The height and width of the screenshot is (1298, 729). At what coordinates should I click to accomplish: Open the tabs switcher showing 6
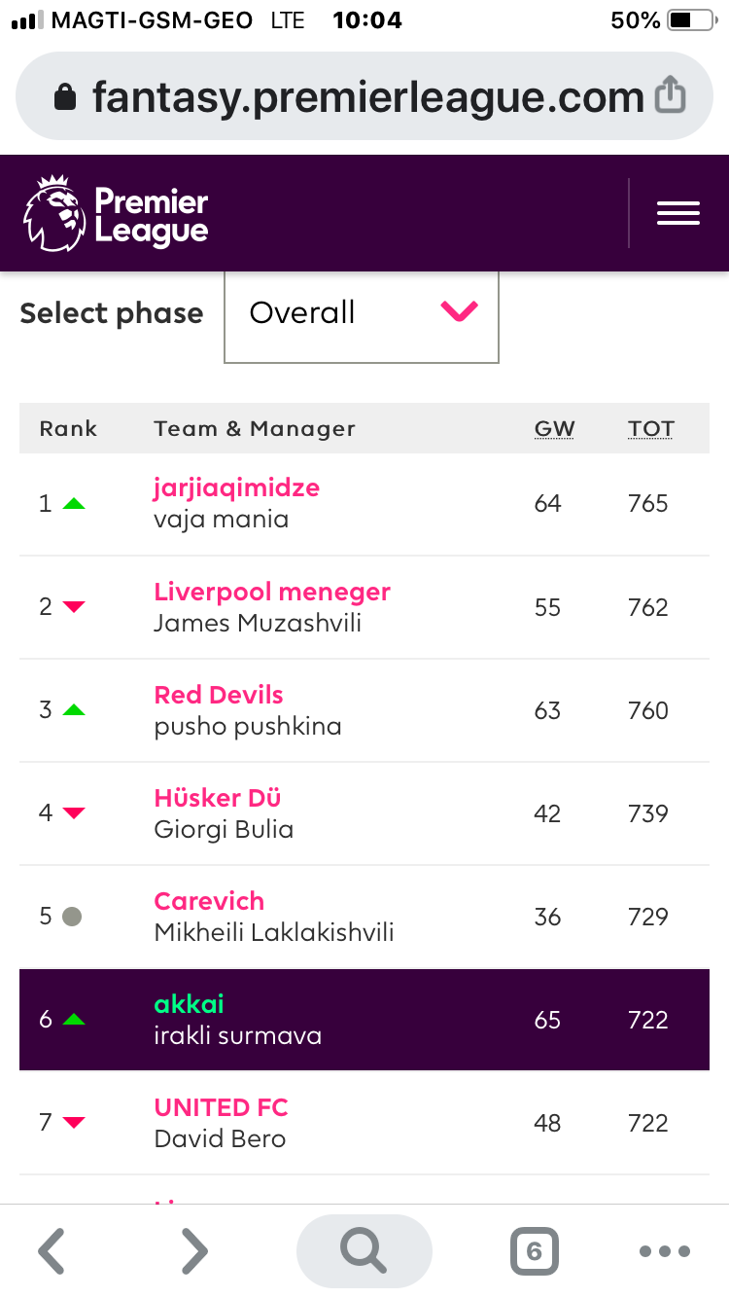coord(534,1251)
